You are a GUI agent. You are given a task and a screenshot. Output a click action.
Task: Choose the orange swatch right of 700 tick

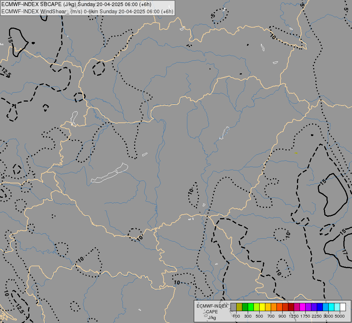point(274,307)
